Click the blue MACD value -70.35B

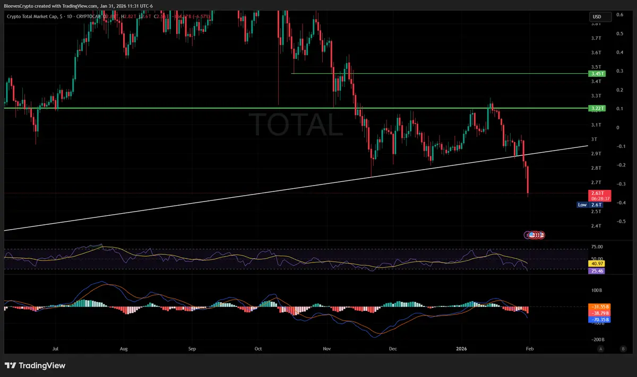click(600, 320)
